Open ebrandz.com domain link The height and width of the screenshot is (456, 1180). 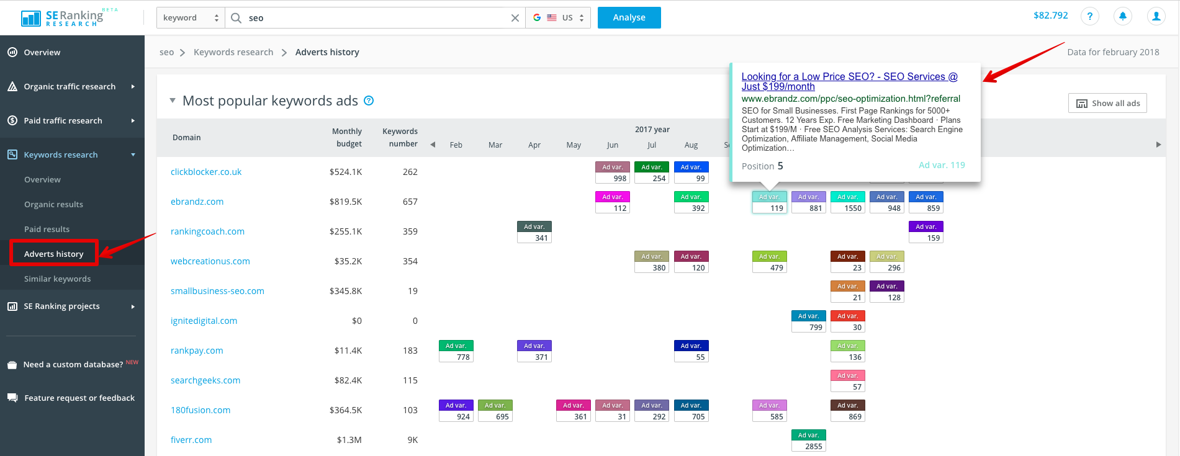[x=197, y=202]
